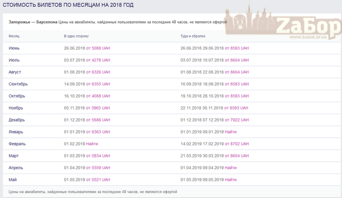Click December one-way price 5686 UAH
Screen dimensions: 342x198
point(98,120)
